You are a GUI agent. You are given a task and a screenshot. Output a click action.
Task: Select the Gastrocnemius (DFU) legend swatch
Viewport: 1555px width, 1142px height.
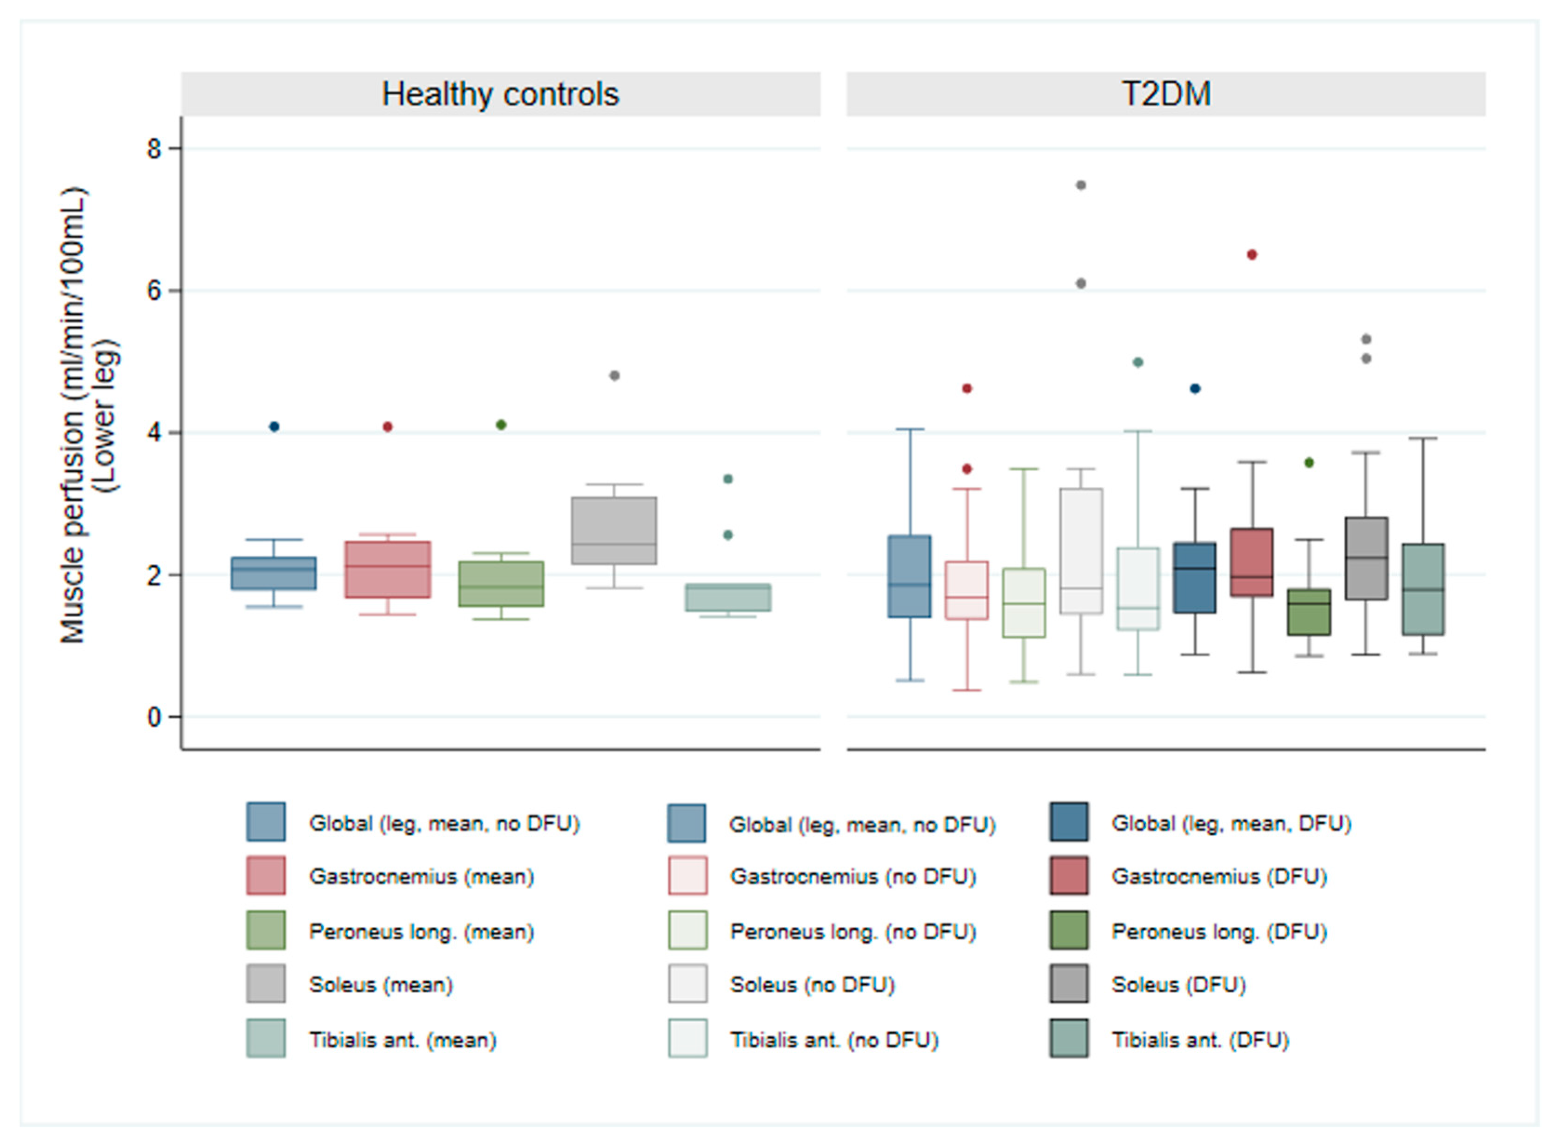click(1068, 876)
